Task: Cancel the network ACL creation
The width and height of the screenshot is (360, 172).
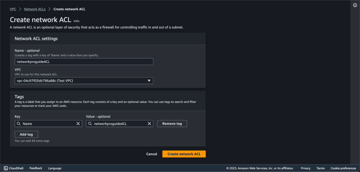Action: point(152,154)
